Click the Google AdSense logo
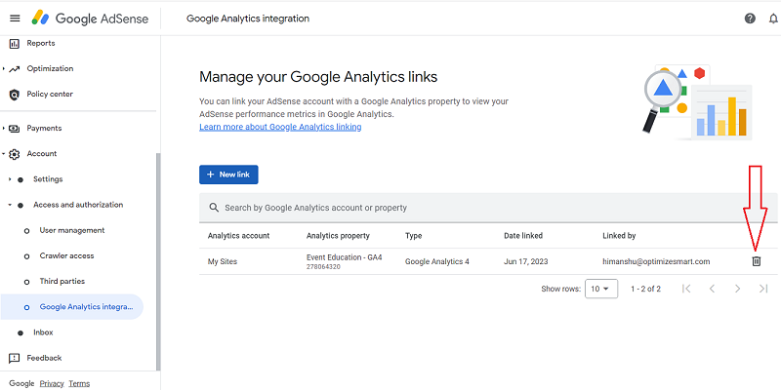 tap(90, 19)
